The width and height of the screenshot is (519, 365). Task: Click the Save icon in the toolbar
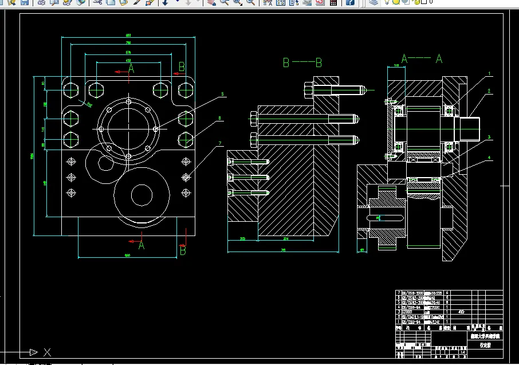click(x=23, y=2)
